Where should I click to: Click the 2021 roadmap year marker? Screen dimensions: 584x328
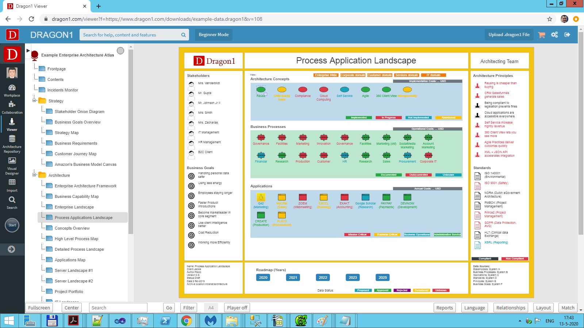pos(293,277)
